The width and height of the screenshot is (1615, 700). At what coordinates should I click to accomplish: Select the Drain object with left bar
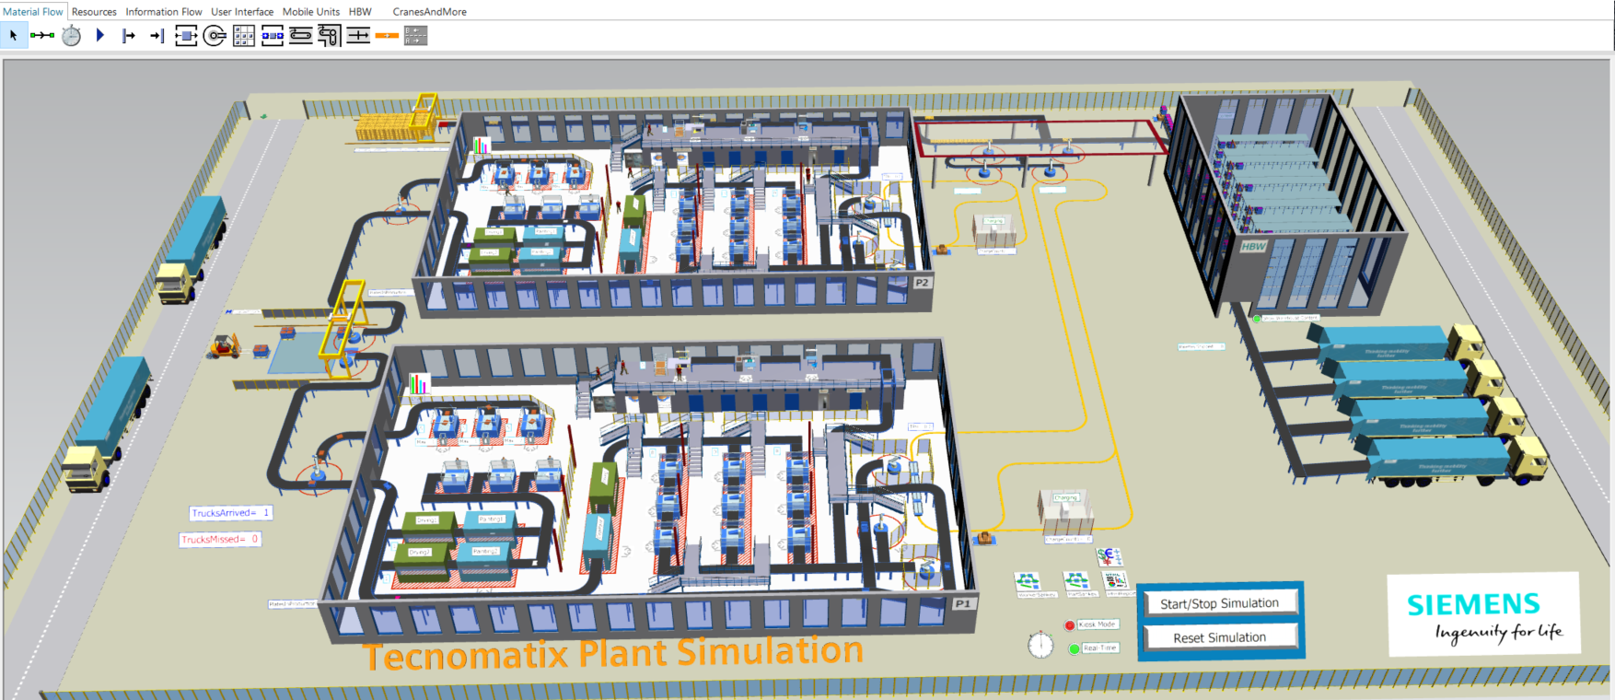click(x=129, y=36)
